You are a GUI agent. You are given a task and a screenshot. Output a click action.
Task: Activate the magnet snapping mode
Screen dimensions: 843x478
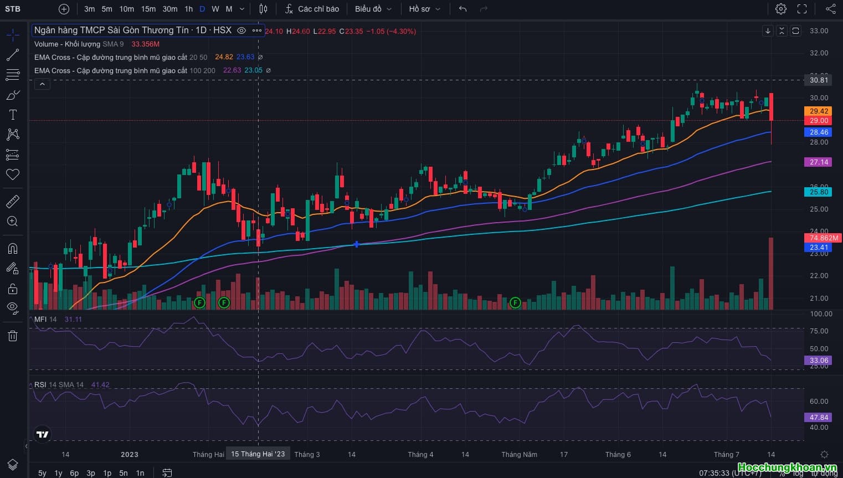13,248
